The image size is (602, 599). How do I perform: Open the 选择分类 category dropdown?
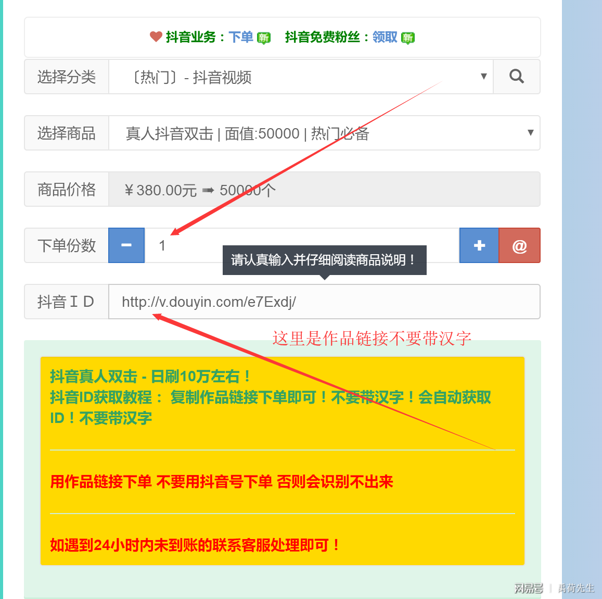(300, 77)
